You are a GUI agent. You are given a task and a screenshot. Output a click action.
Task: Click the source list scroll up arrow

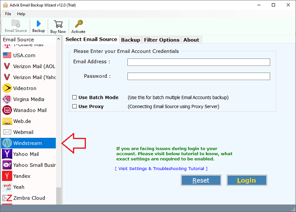tap(58, 39)
